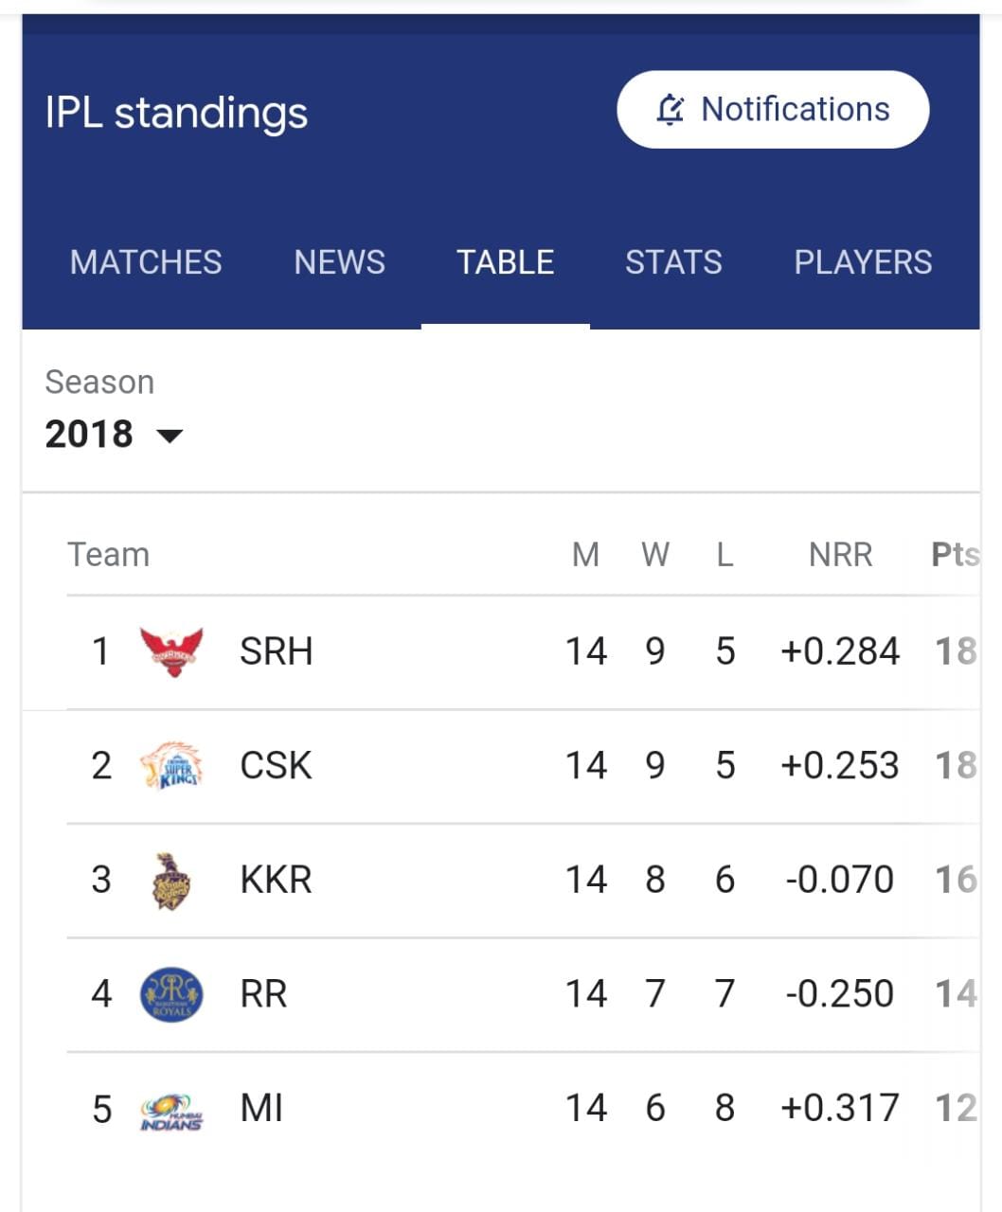Open the CSK team name
The height and width of the screenshot is (1212, 1002).
coord(276,766)
